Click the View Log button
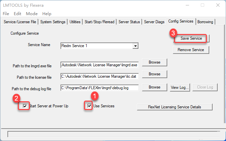Screen dimensions: 226x141 tap(180, 87)
